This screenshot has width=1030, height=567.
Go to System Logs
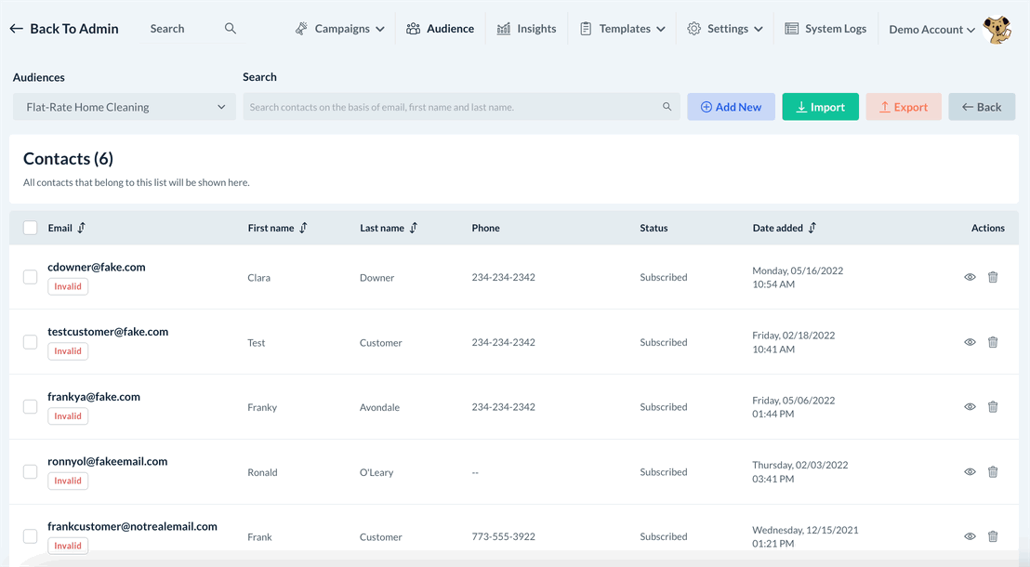point(825,29)
